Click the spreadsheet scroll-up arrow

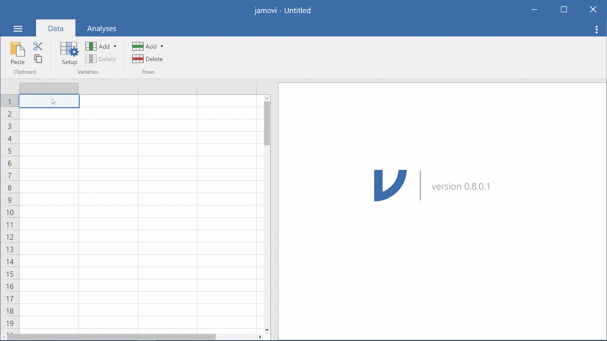click(x=267, y=98)
